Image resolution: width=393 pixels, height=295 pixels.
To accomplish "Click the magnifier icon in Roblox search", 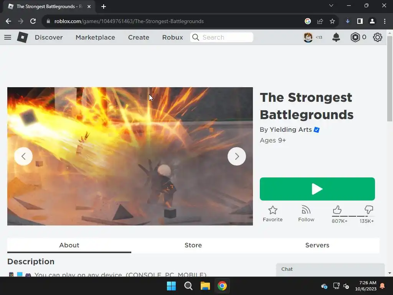I will point(195,37).
